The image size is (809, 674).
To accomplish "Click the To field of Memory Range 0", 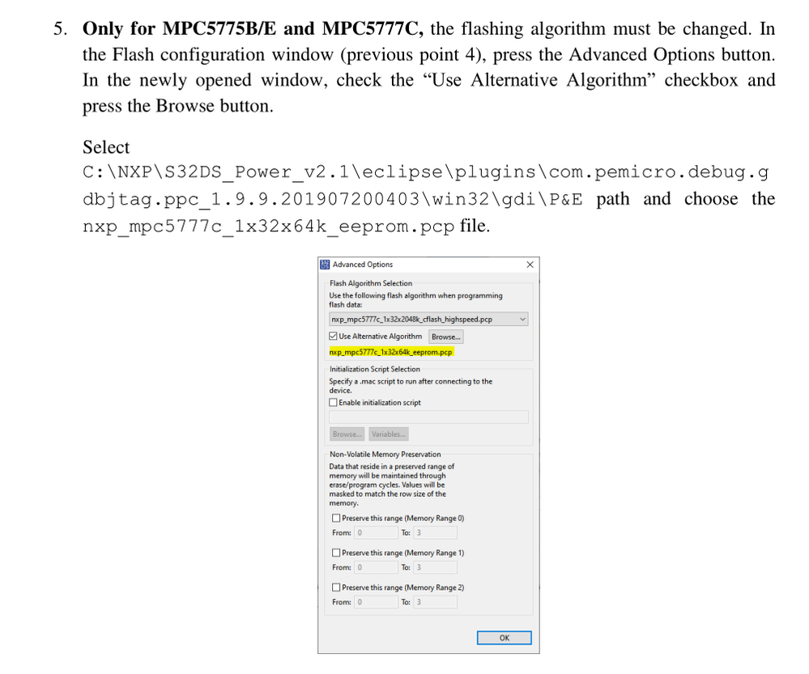I will click(435, 532).
